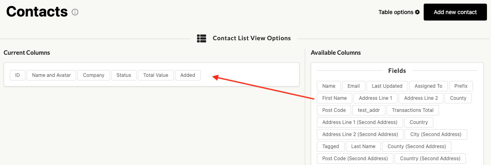Click the Tagged field chip

point(331,146)
